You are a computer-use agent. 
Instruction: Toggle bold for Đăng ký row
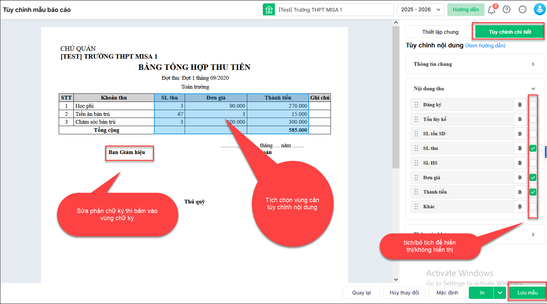point(520,105)
